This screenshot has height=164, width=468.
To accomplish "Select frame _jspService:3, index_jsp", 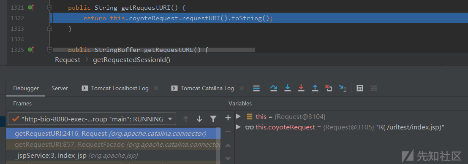I will [113, 155].
